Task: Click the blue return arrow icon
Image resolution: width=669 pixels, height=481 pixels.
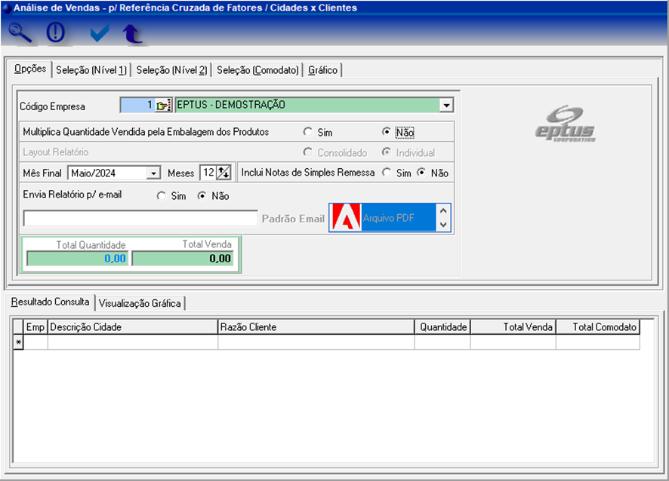Action: click(x=134, y=34)
